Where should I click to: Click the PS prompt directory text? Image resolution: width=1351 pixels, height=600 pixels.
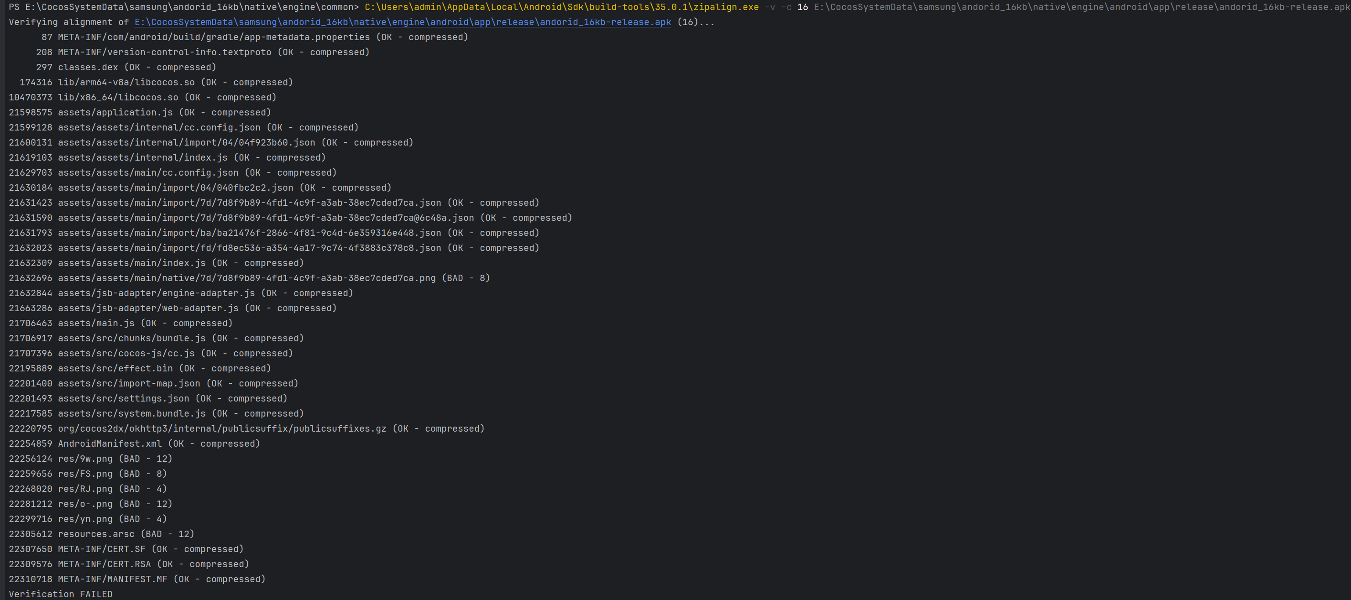(x=191, y=7)
